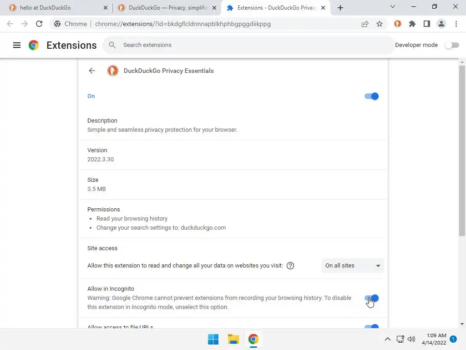Toggle the browser side panel
The width and height of the screenshot is (466, 350).
[x=426, y=24]
